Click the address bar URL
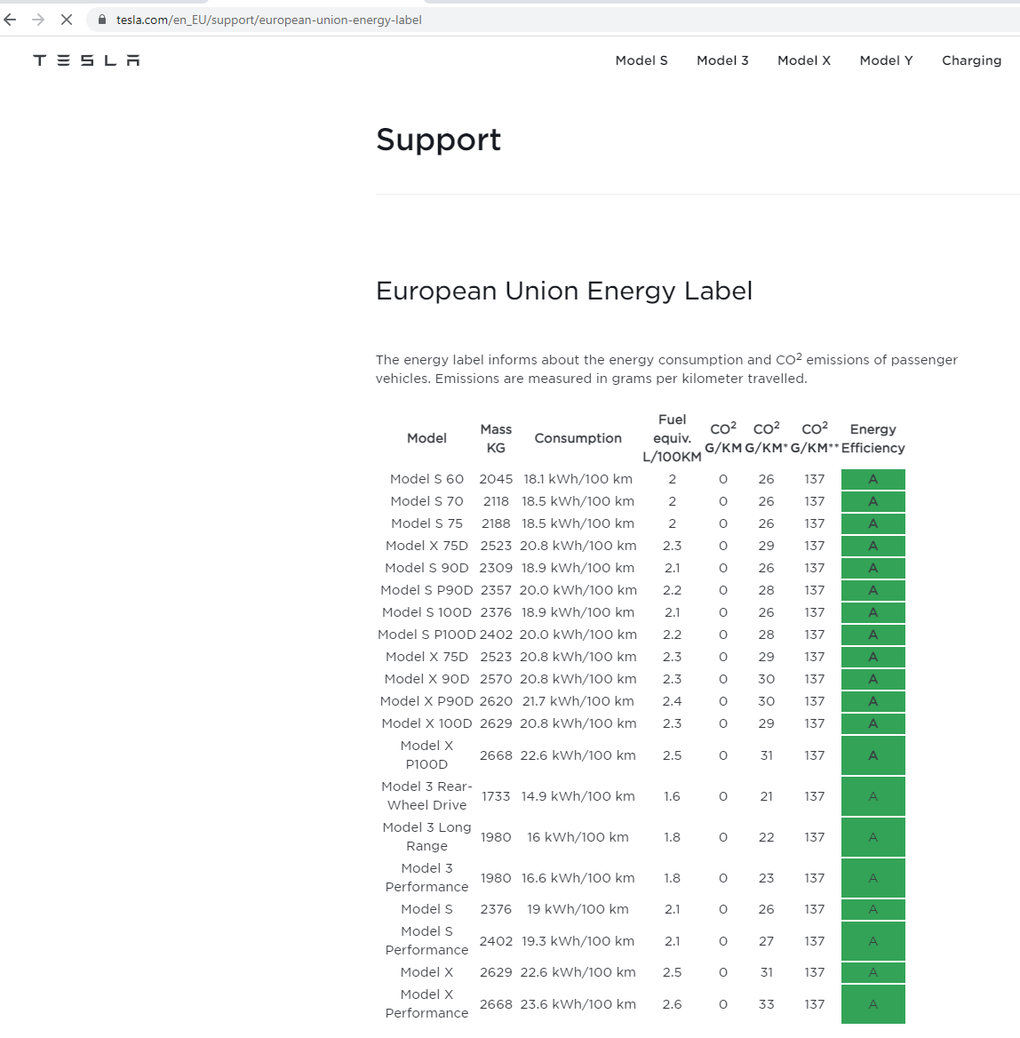The image size is (1020, 1038). (x=268, y=20)
